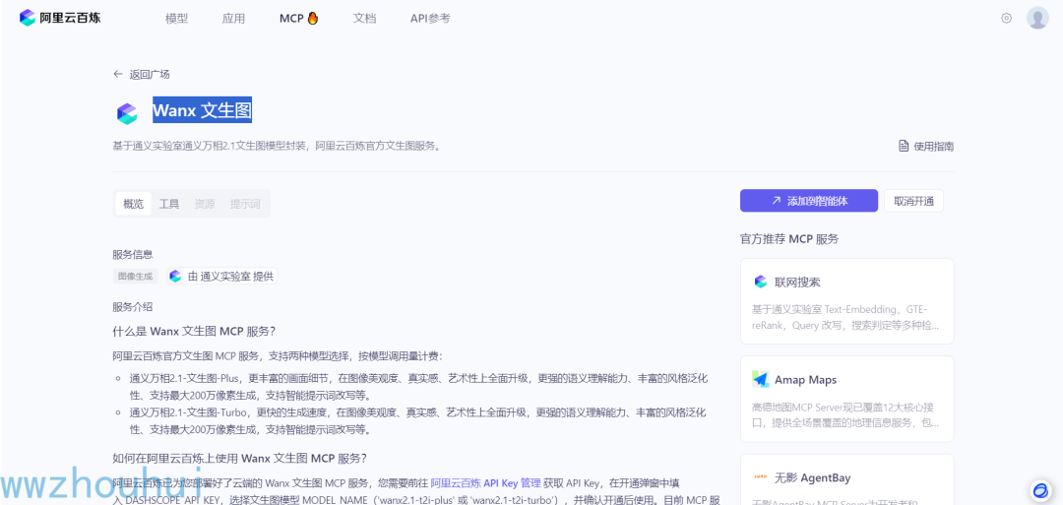This screenshot has width=1063, height=505.
Task: Click the 官方推荐 MCP 服务 heading
Action: [789, 238]
